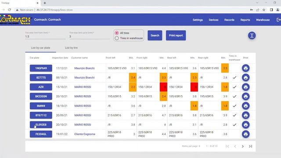This screenshot has width=281, height=158.
Task: Select the Tires in warehouse radio option
Action: click(117, 38)
